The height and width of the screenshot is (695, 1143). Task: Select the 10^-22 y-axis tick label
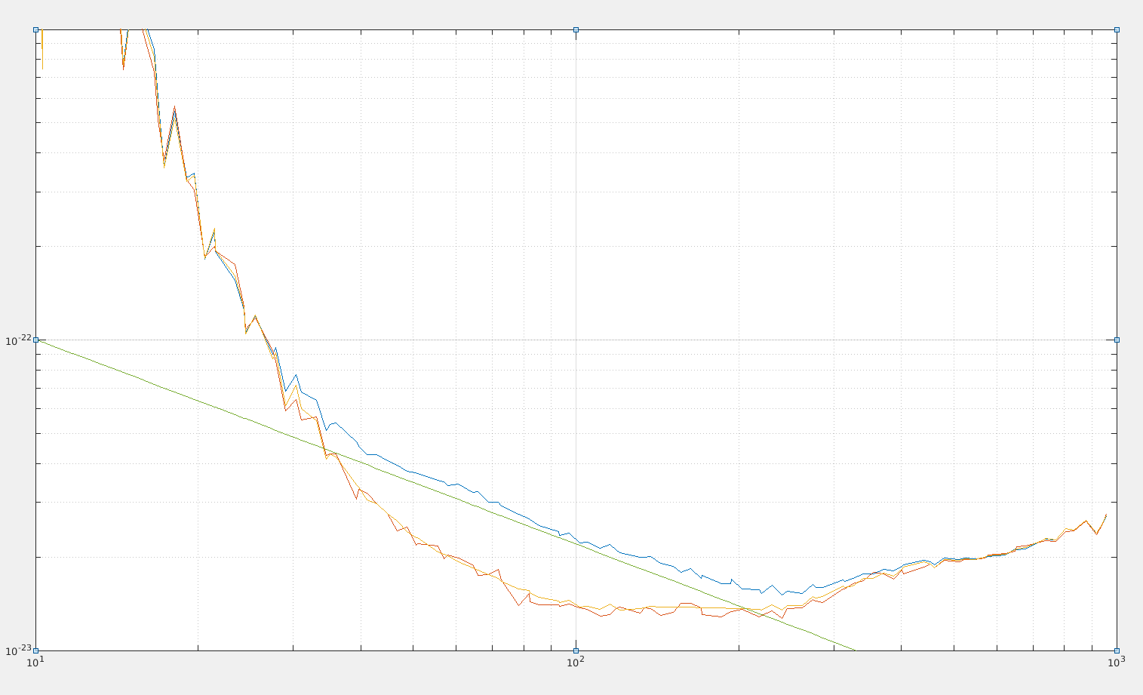click(19, 340)
